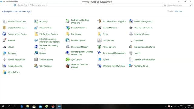The height and width of the screenshot is (109, 194).
Task: Click the Credential Manager icon
Action: coord(5,28)
